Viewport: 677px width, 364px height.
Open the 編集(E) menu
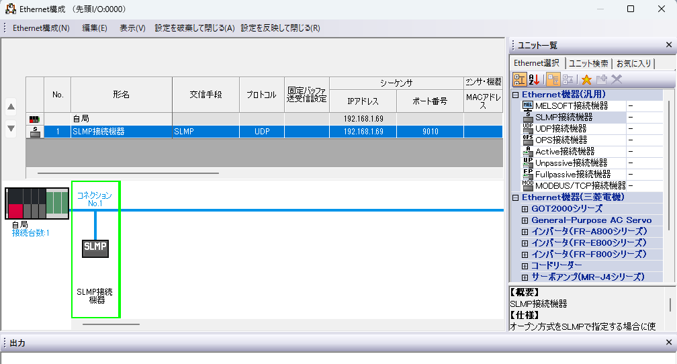click(94, 28)
